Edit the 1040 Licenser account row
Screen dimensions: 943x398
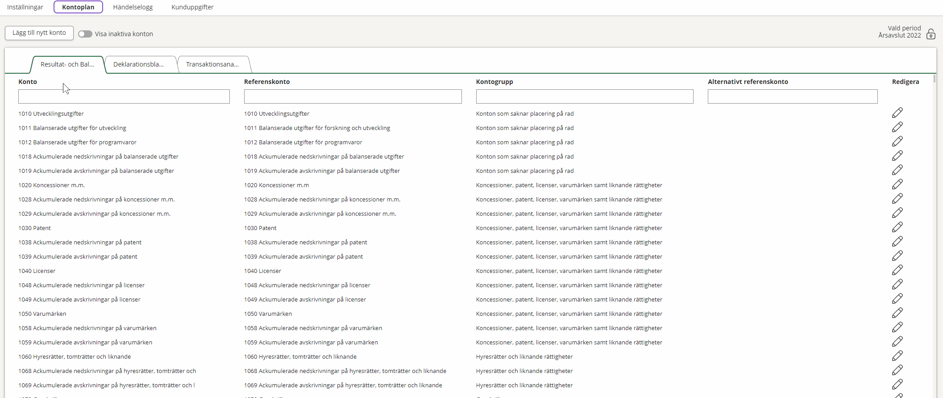click(x=897, y=270)
